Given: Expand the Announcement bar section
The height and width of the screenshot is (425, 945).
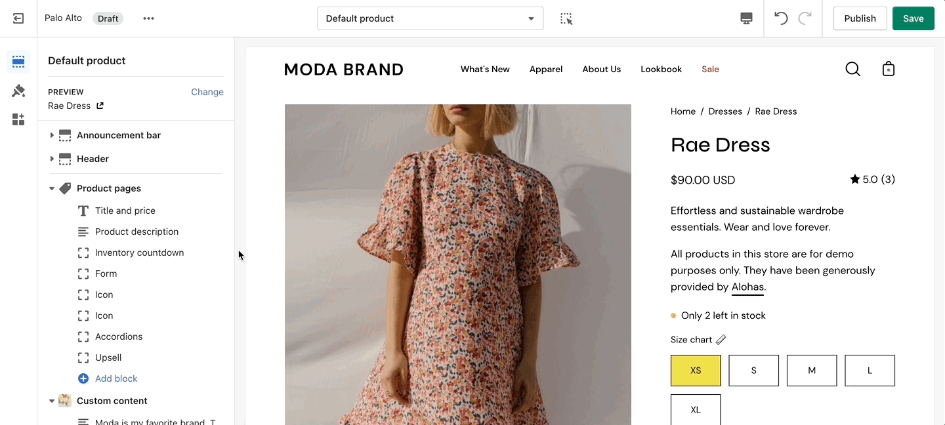Looking at the screenshot, I should click(52, 135).
